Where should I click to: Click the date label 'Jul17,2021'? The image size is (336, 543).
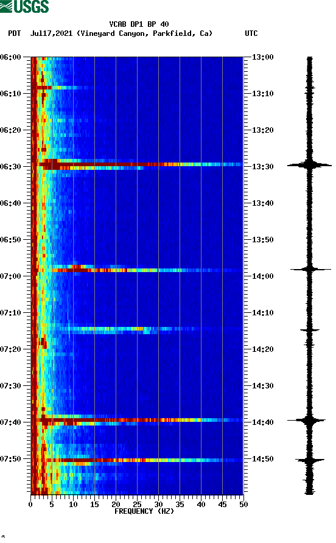coord(51,33)
